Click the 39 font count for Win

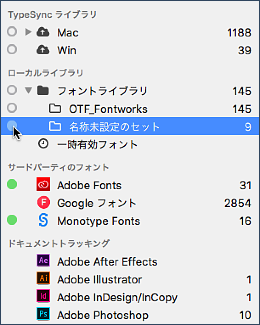(245, 50)
